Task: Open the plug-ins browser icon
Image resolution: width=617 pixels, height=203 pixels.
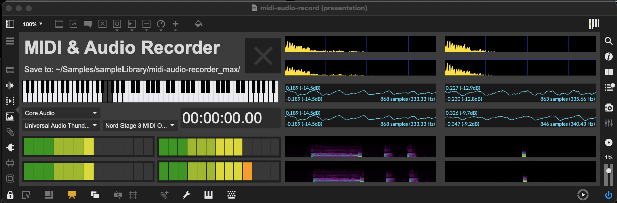Action: (x=10, y=148)
